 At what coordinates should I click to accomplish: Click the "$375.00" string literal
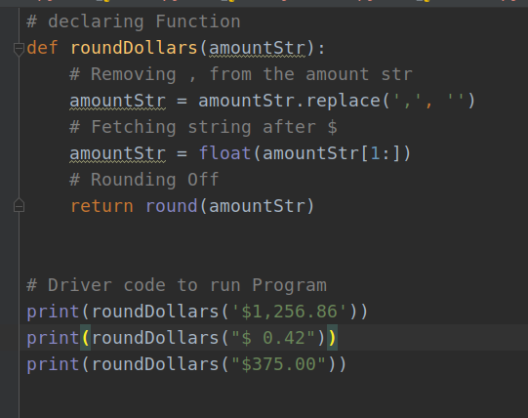(x=279, y=364)
